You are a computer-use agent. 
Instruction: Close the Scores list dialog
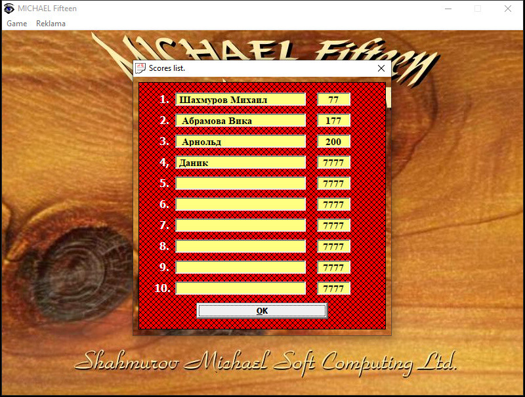click(x=381, y=68)
